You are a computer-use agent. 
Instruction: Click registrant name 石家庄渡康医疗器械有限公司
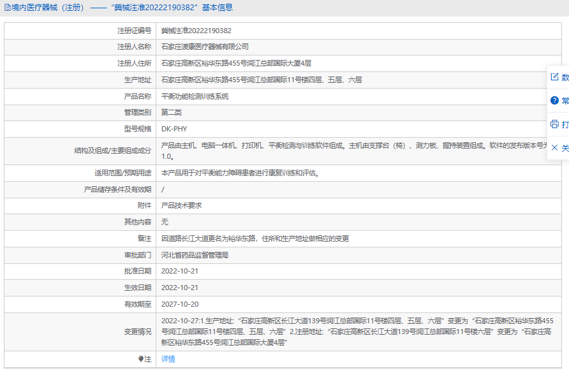(x=205, y=47)
